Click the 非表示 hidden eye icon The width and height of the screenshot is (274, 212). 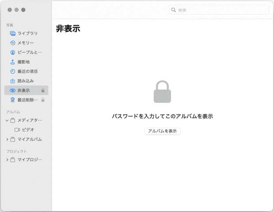click(12, 91)
